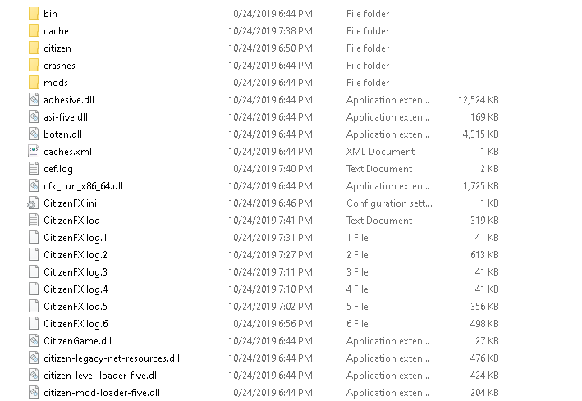The width and height of the screenshot is (582, 401).
Task: Select the mods folder icon
Action: coord(34,82)
